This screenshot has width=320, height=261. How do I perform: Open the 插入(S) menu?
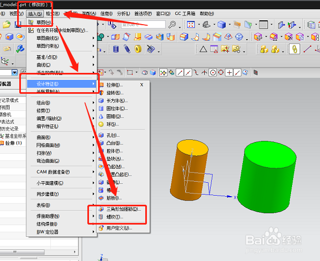click(x=35, y=14)
